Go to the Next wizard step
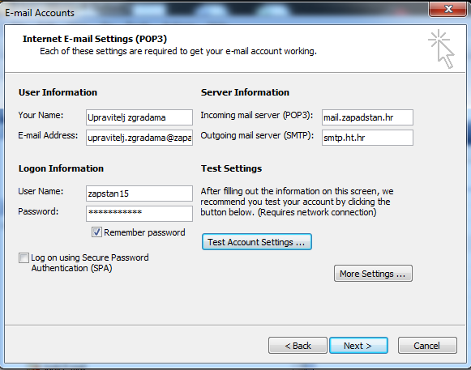 [358, 346]
